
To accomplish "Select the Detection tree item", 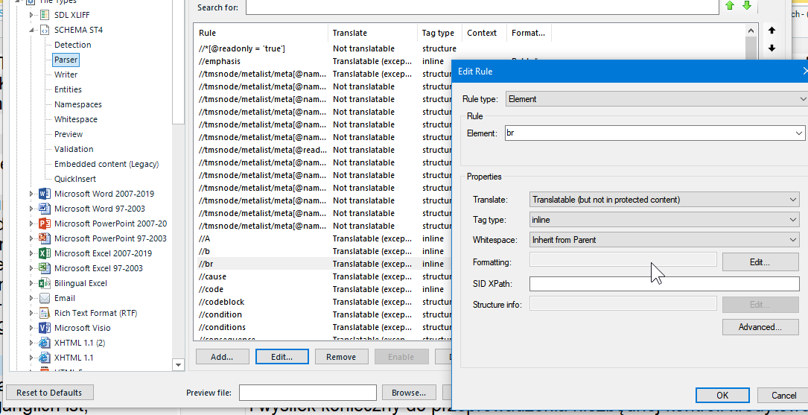I will coord(73,45).
